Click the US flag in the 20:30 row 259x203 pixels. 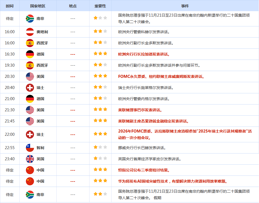[30, 76]
